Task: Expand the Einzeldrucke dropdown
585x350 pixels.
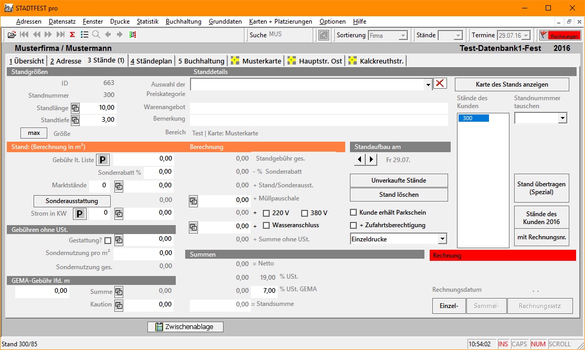Action: click(x=442, y=239)
